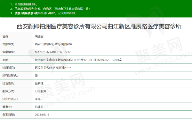Select the 备案机关 label

9,44
